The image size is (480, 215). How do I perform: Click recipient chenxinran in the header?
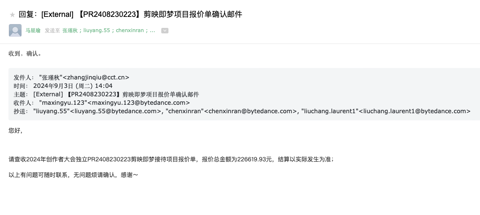[x=130, y=30]
